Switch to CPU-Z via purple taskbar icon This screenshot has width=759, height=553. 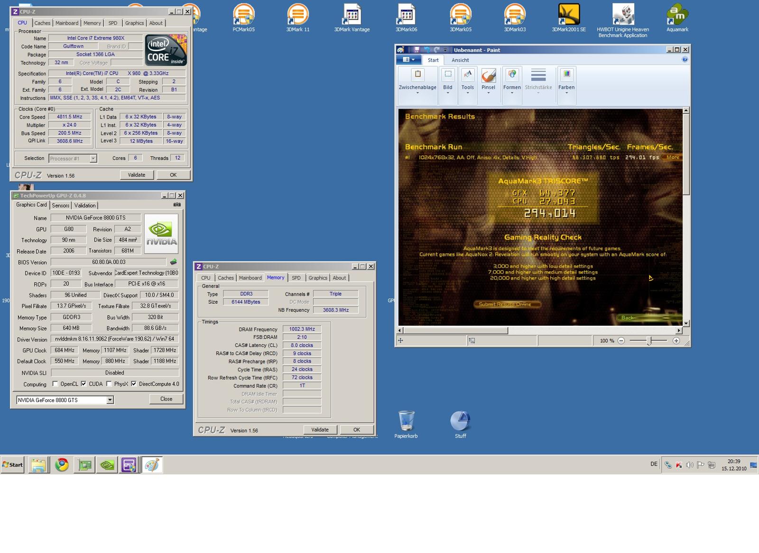pos(129,465)
